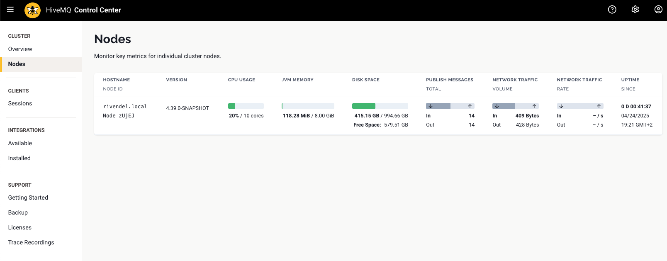Screen dimensions: 667x261
Task: Click the JVM MEMORY column header
Action: click(x=297, y=80)
